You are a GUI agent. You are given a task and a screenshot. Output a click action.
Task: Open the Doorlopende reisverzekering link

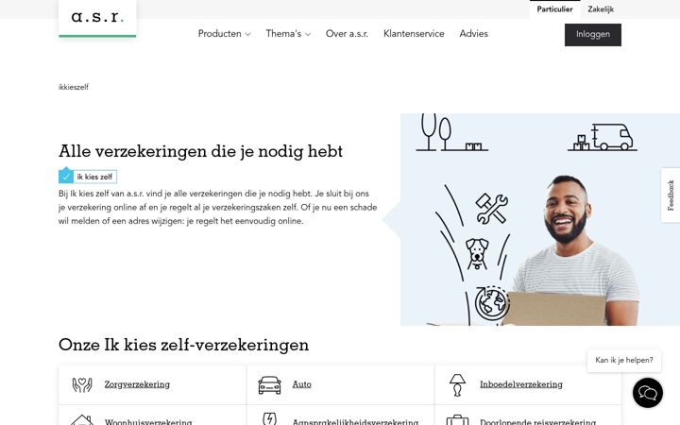537,421
